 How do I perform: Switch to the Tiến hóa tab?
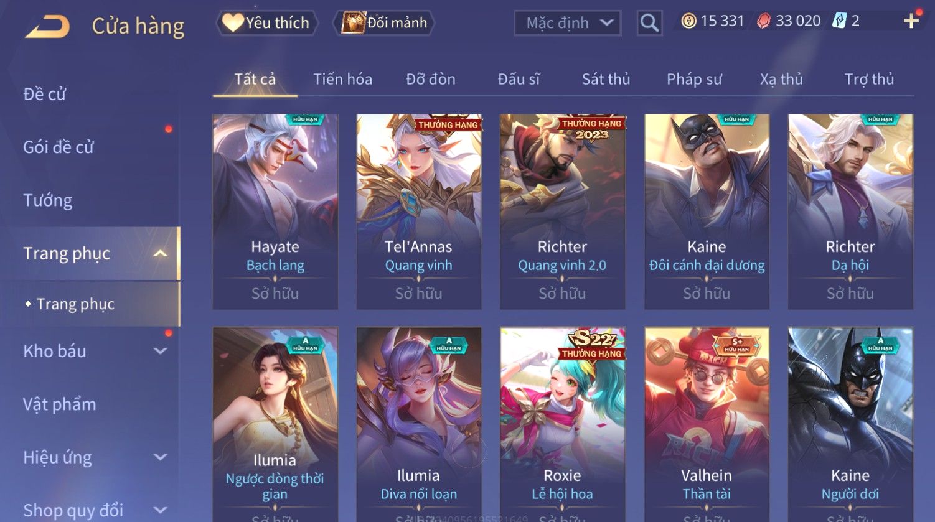click(x=342, y=79)
